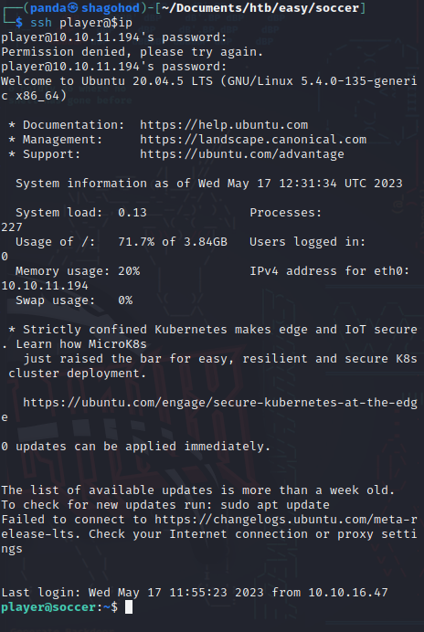
Task: Open the landscape.canonical.com management link
Action: click(253, 140)
